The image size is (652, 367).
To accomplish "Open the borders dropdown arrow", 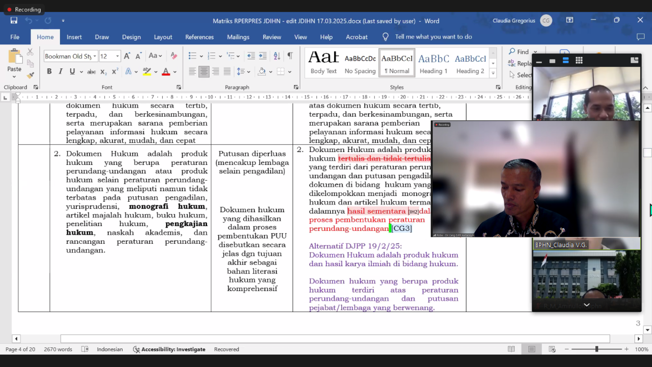I will coord(290,72).
